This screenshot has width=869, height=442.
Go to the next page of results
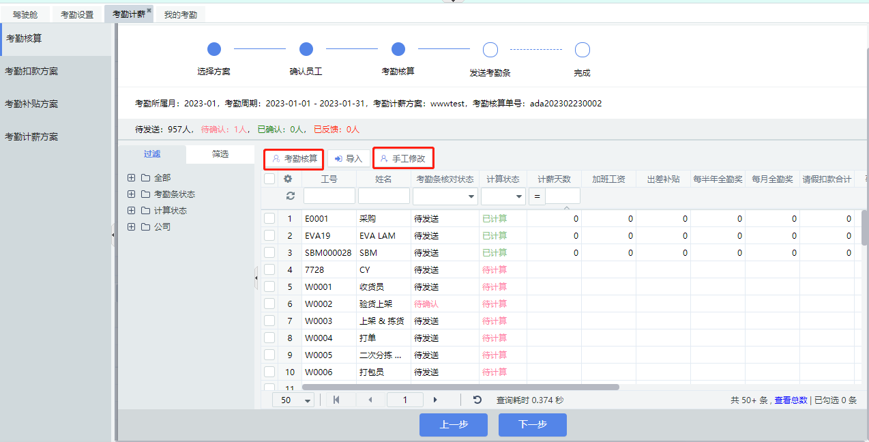435,400
